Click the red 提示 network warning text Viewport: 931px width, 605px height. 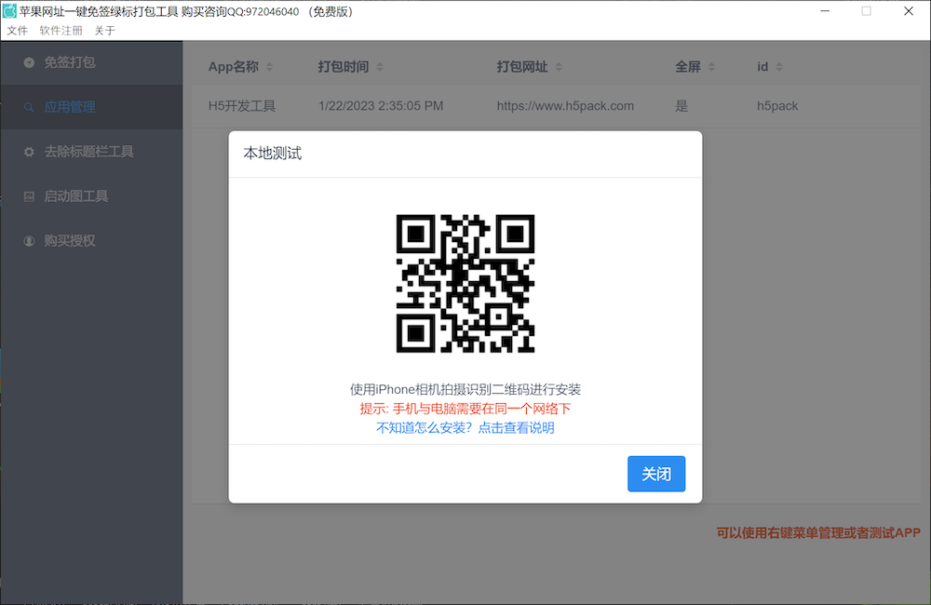465,409
